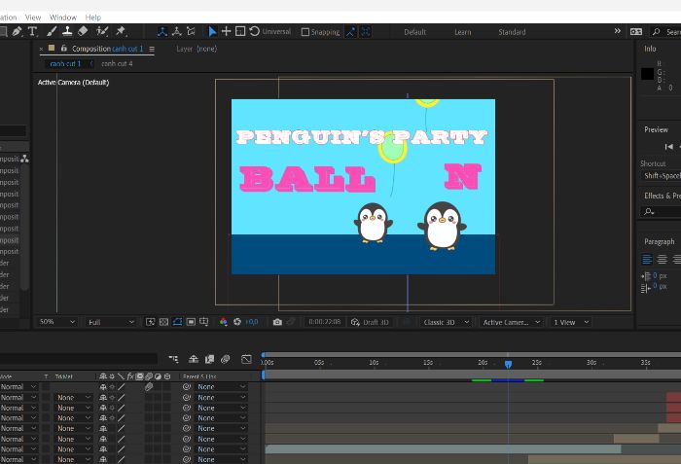
Task: Toggle snap to edges extension icon
Action: (350, 32)
